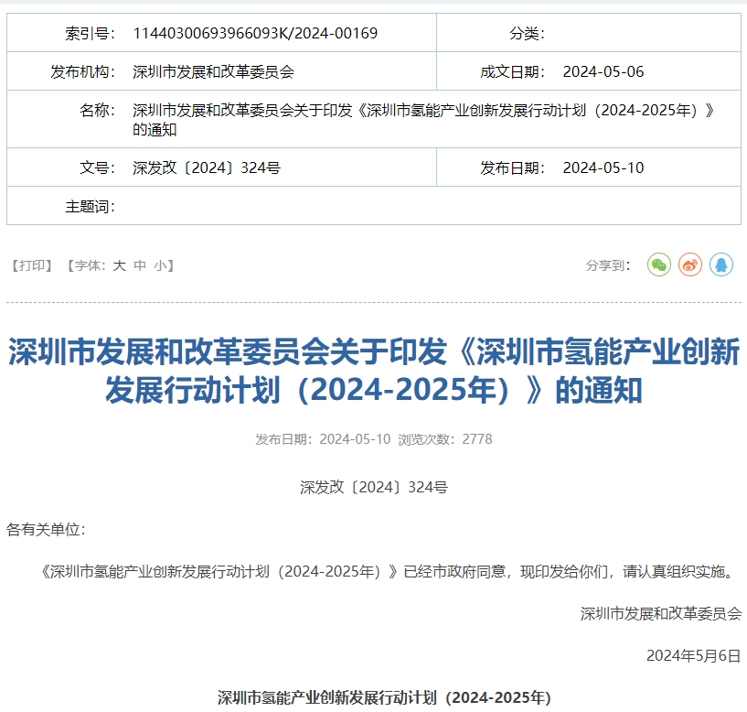Share the notice to Weibo
747x712 pixels.
pyautogui.click(x=690, y=264)
